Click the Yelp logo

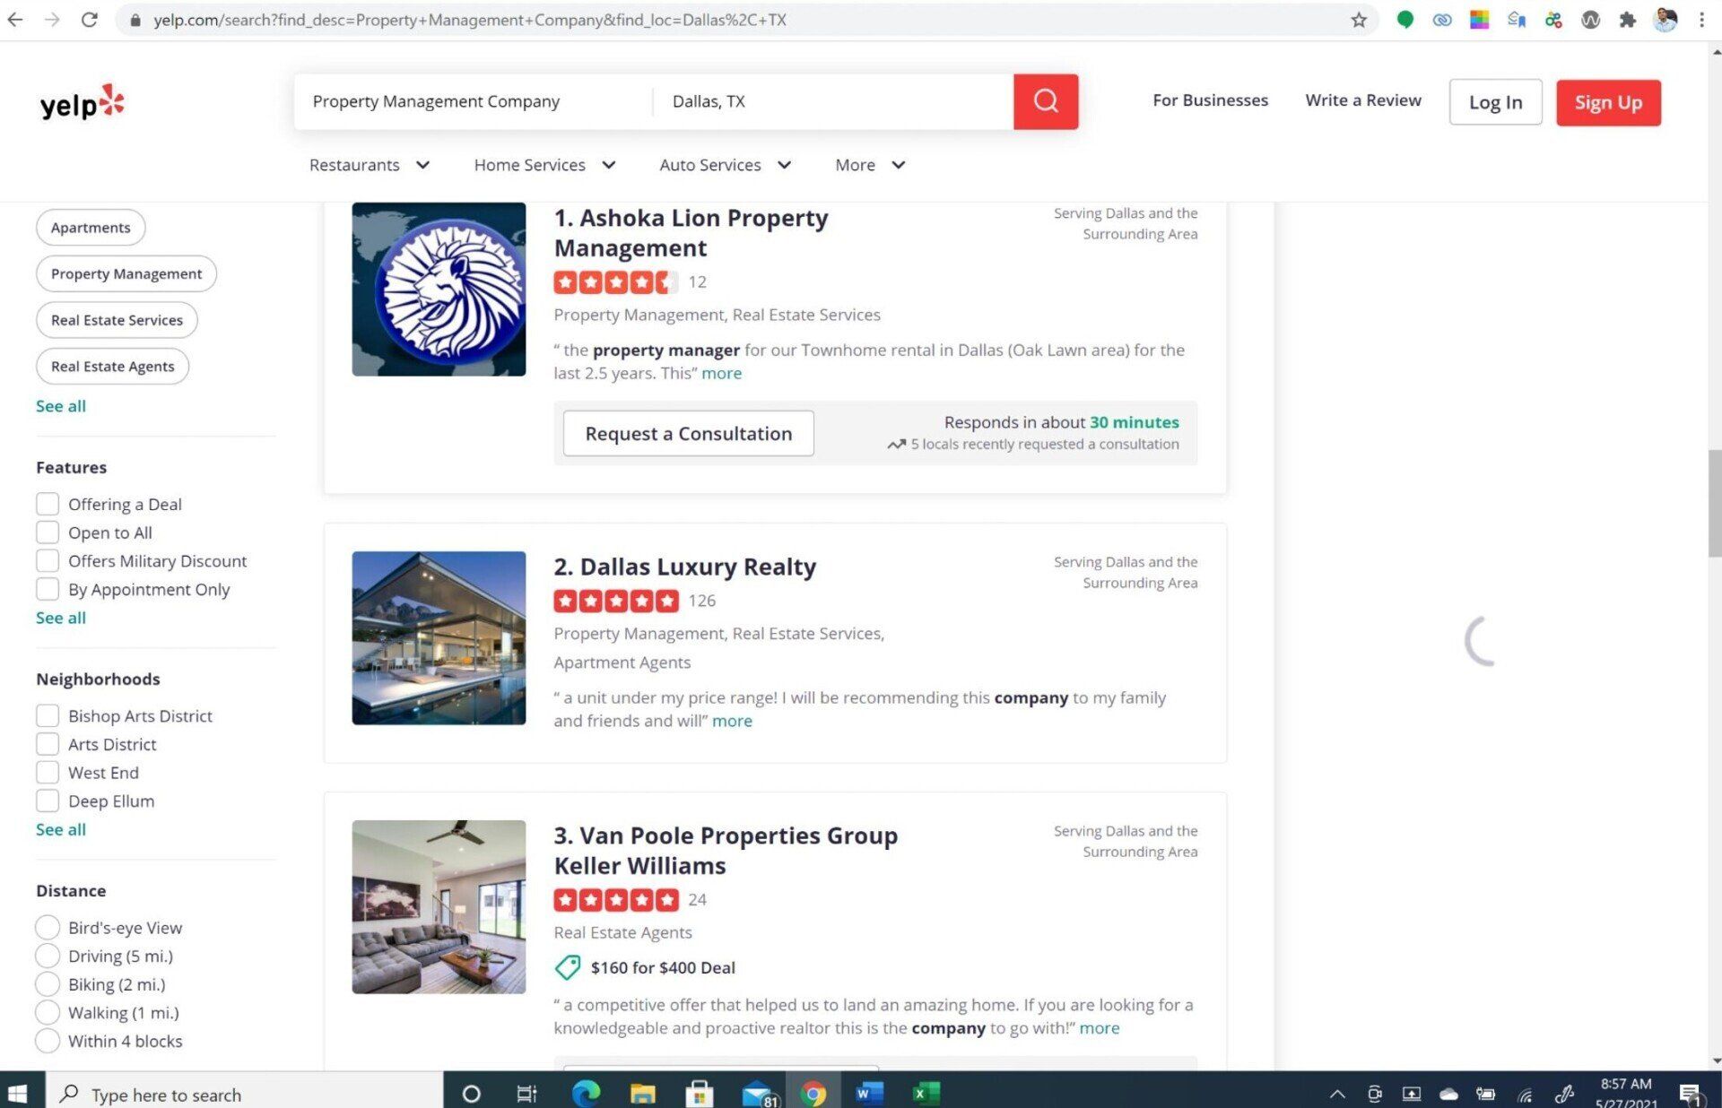83,102
